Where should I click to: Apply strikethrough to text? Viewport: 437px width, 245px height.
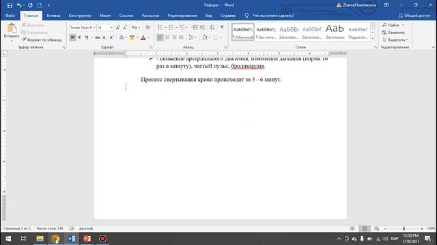tap(98, 37)
